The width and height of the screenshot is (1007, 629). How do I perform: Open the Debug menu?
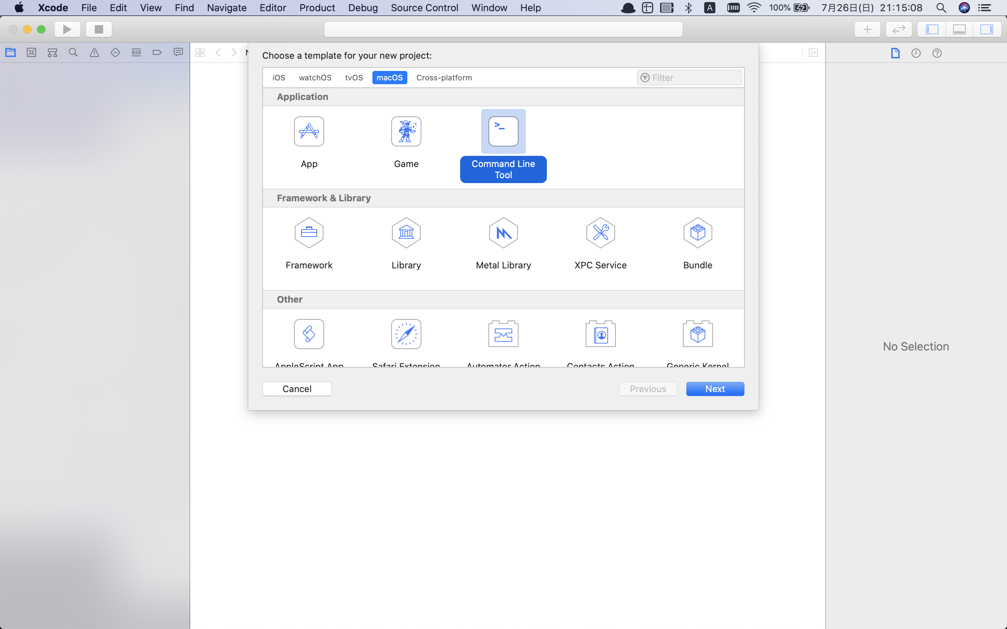(x=363, y=7)
